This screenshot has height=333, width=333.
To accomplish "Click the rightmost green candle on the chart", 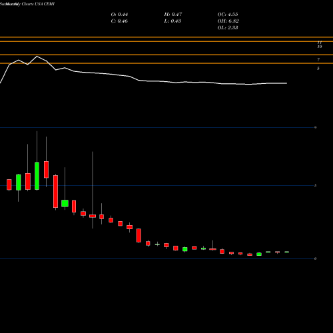I will (287, 252).
